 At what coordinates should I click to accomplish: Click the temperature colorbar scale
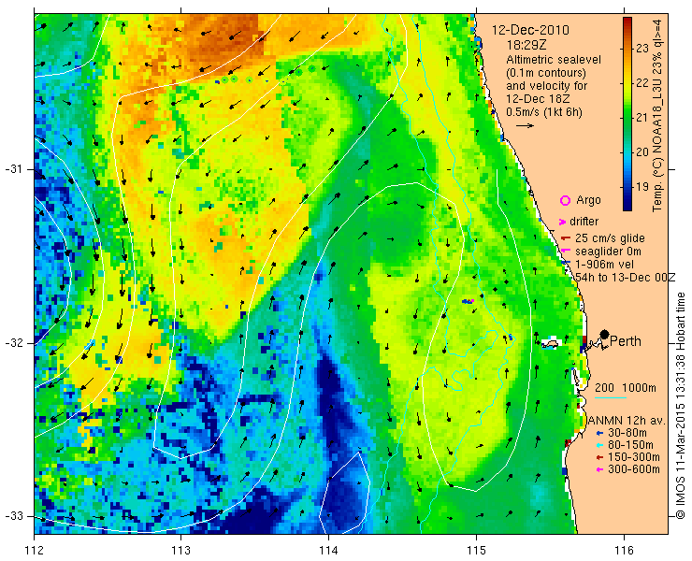click(x=627, y=114)
